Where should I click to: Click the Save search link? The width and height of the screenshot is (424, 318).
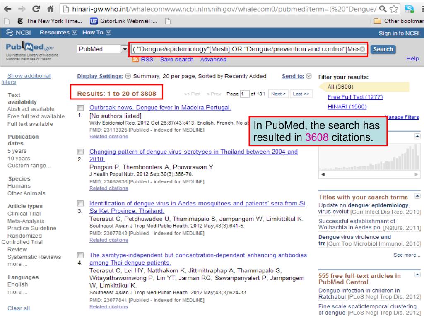click(x=176, y=60)
